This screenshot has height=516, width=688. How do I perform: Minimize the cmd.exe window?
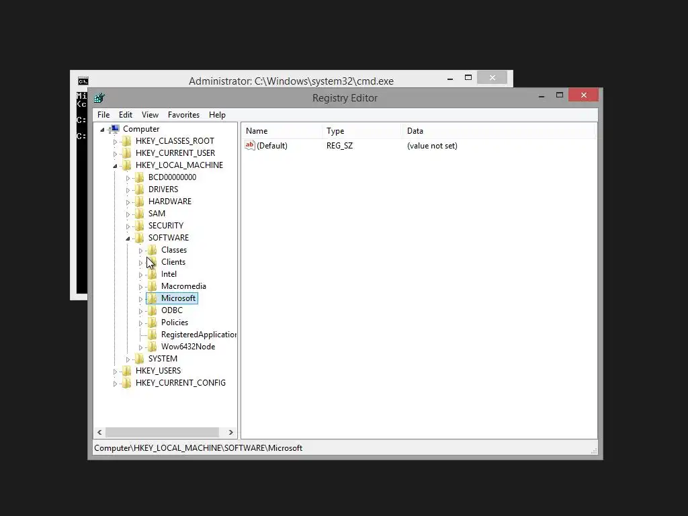coord(449,78)
